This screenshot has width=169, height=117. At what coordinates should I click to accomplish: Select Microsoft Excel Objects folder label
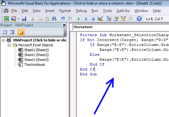coord(36,45)
